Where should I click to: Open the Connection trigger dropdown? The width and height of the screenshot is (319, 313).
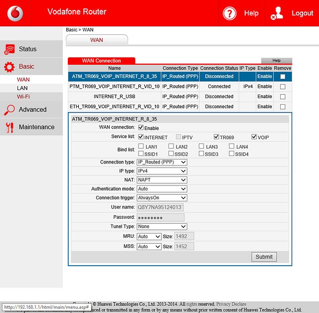click(x=162, y=198)
